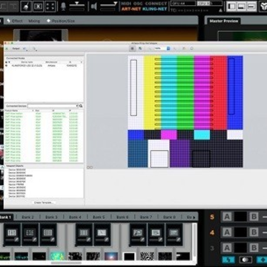The image size is (267, 267).
Task: Toggle the B button on layer 3
Action: pyautogui.click(x=254, y=248)
